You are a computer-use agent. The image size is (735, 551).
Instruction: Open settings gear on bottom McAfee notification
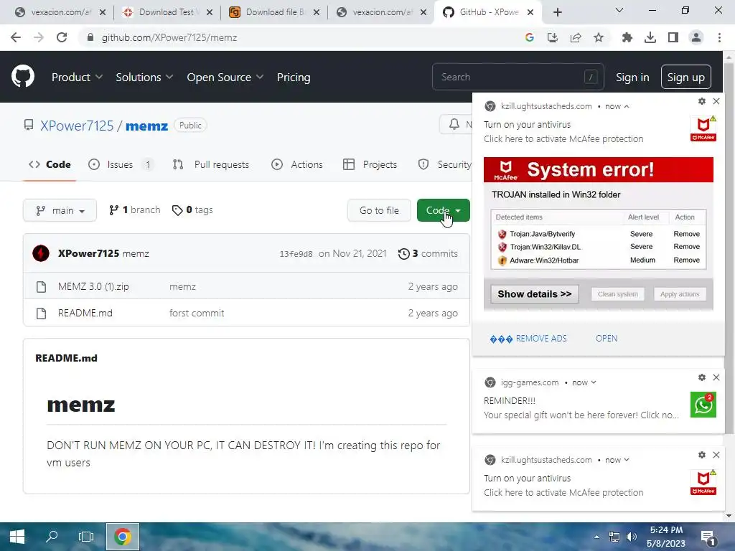click(x=702, y=454)
